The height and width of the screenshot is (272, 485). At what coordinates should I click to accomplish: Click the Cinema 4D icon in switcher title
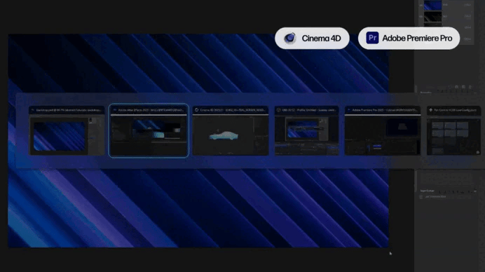197,110
